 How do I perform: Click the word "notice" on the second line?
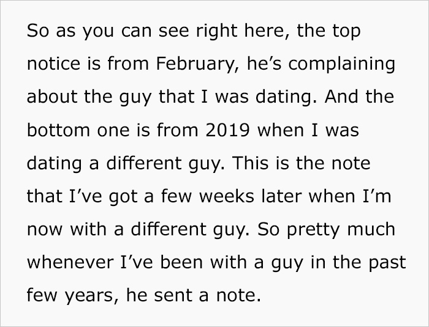pos(54,64)
